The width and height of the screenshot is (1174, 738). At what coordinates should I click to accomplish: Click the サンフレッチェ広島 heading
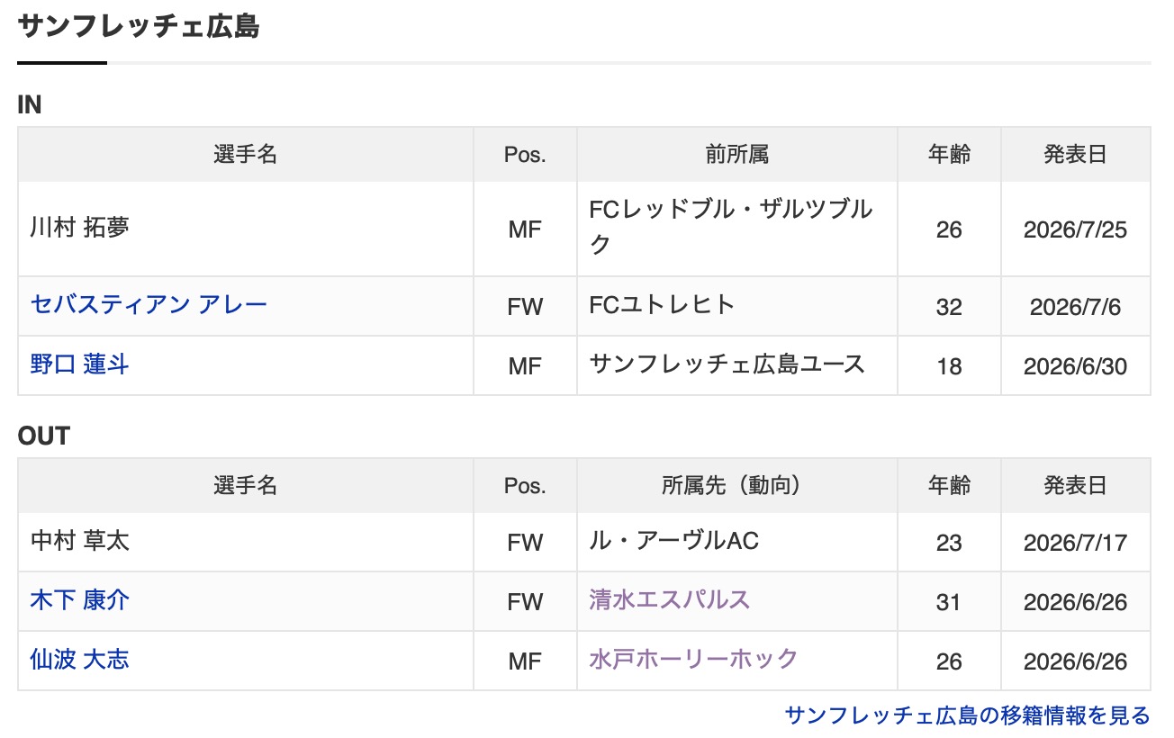tap(139, 26)
